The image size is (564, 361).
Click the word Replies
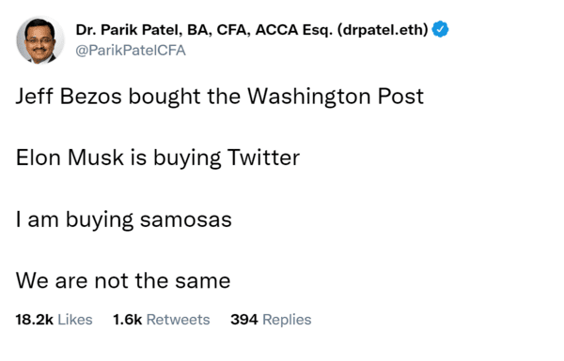point(287,320)
